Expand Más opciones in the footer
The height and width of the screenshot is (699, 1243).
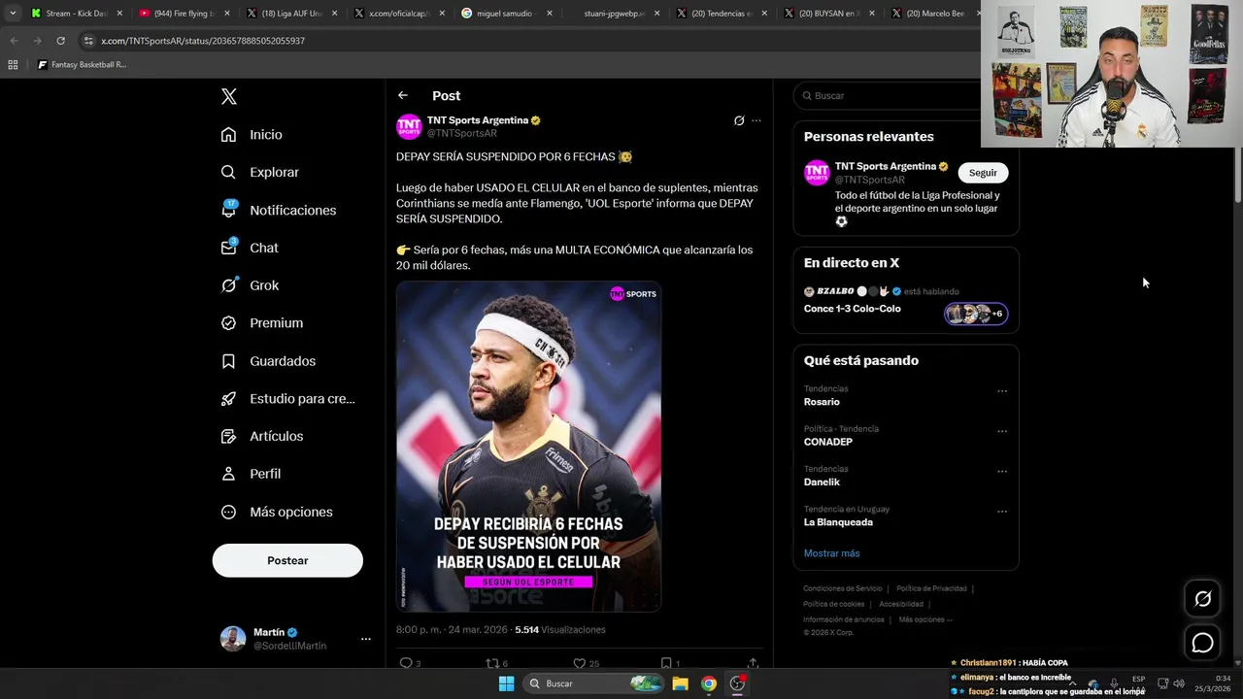tap(924, 619)
